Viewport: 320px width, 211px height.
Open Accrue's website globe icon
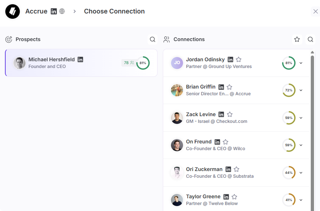pyautogui.click(x=62, y=11)
